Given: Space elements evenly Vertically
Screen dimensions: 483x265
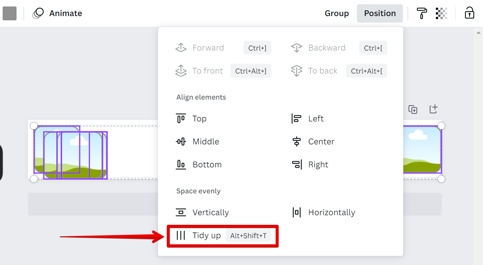Looking at the screenshot, I should click(210, 213).
